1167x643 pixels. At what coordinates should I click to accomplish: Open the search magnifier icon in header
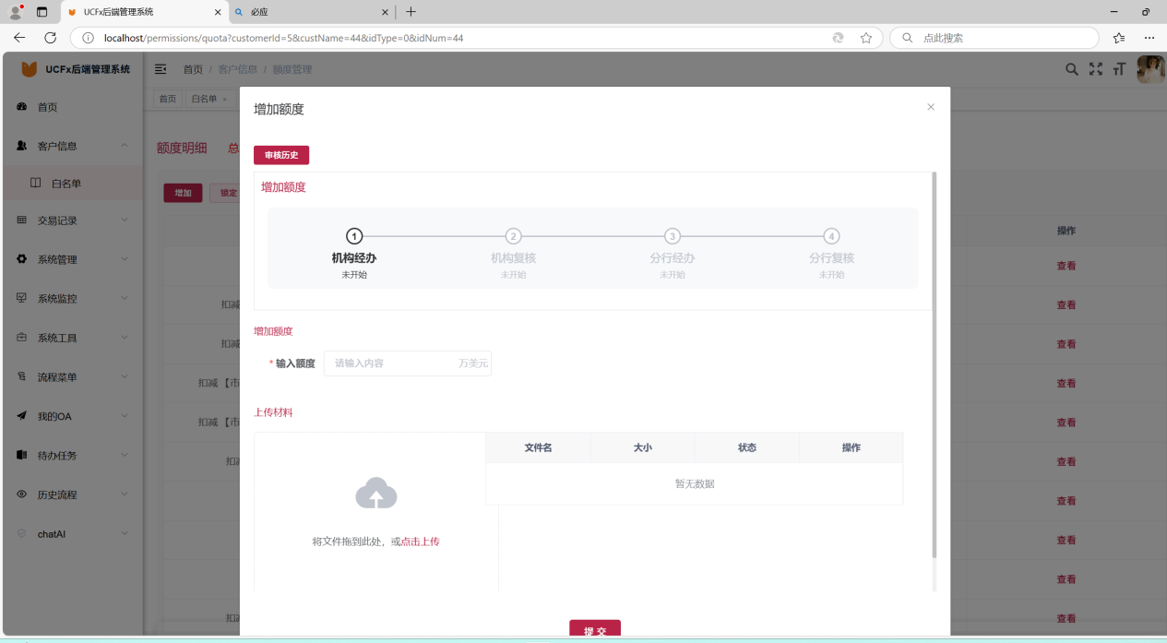click(1071, 69)
